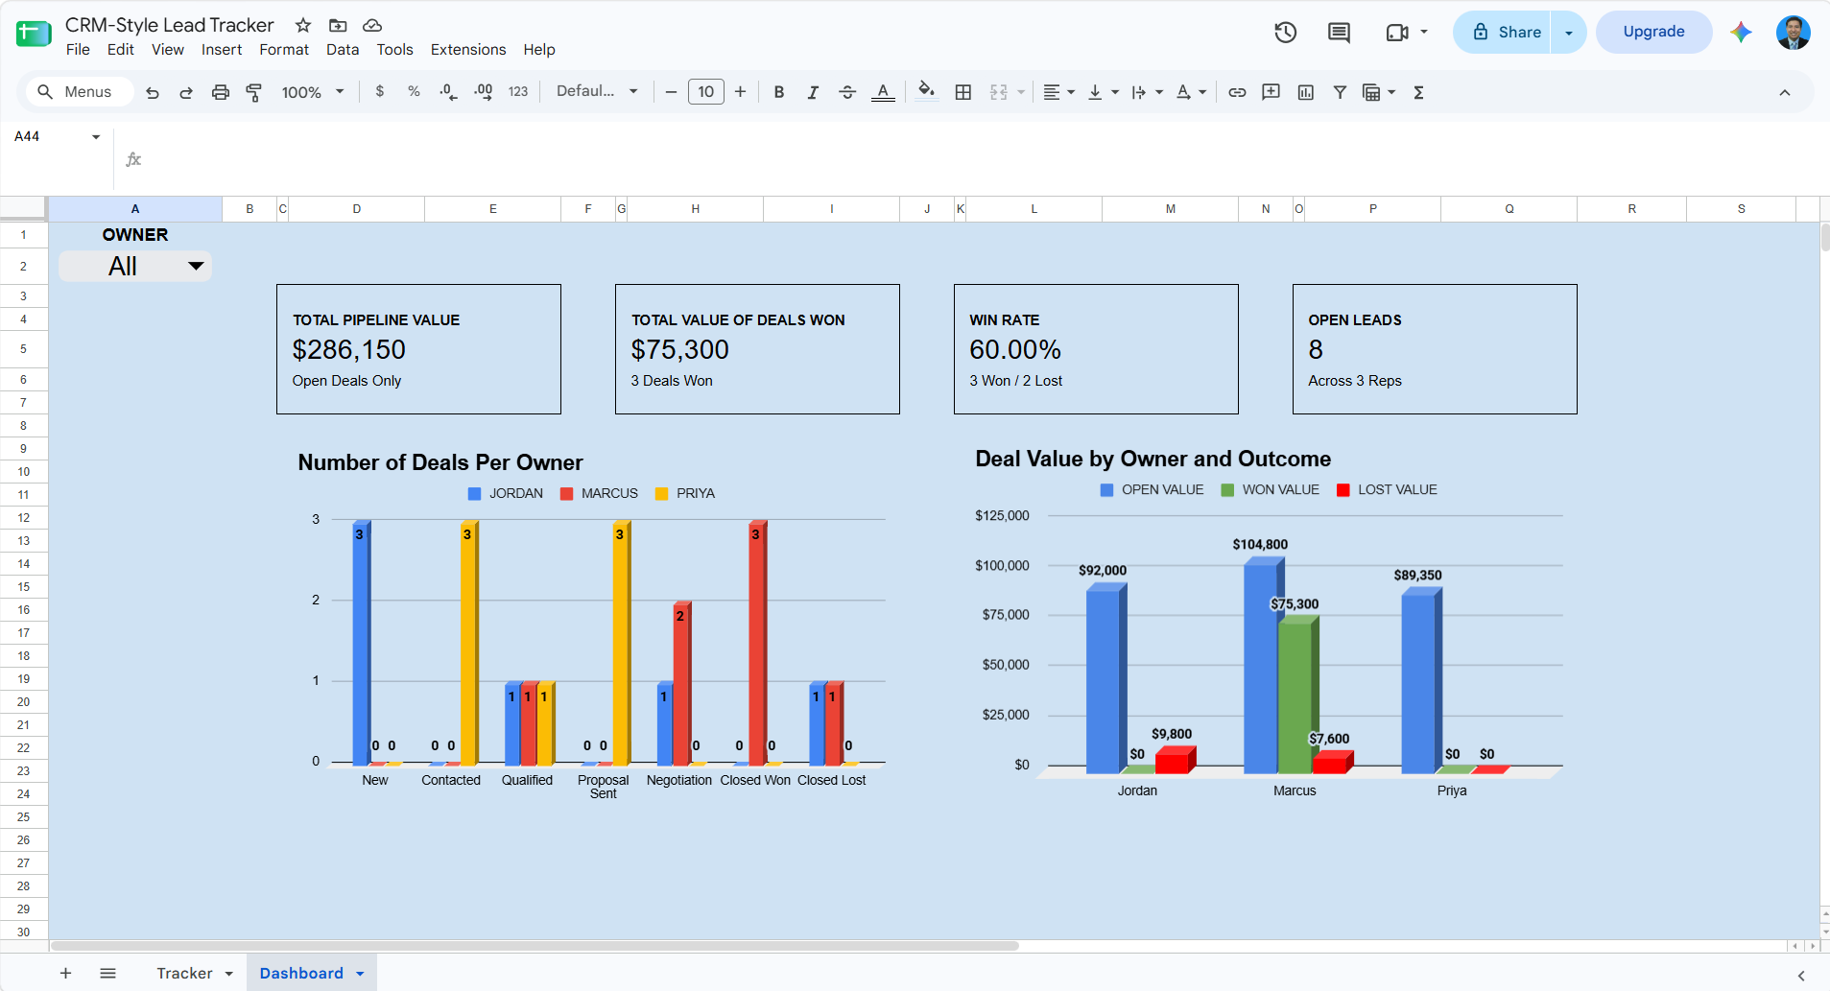
Task: Move document with folder icon
Action: click(x=338, y=25)
